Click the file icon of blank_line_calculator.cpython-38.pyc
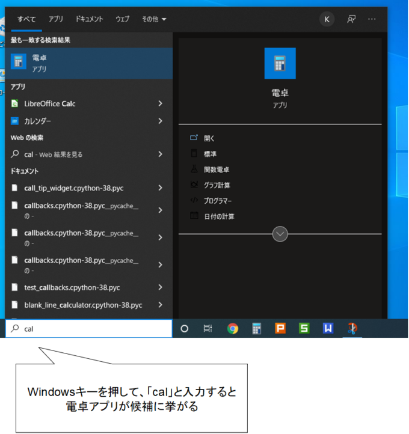Image resolution: width=409 pixels, height=434 pixels. coord(14,305)
